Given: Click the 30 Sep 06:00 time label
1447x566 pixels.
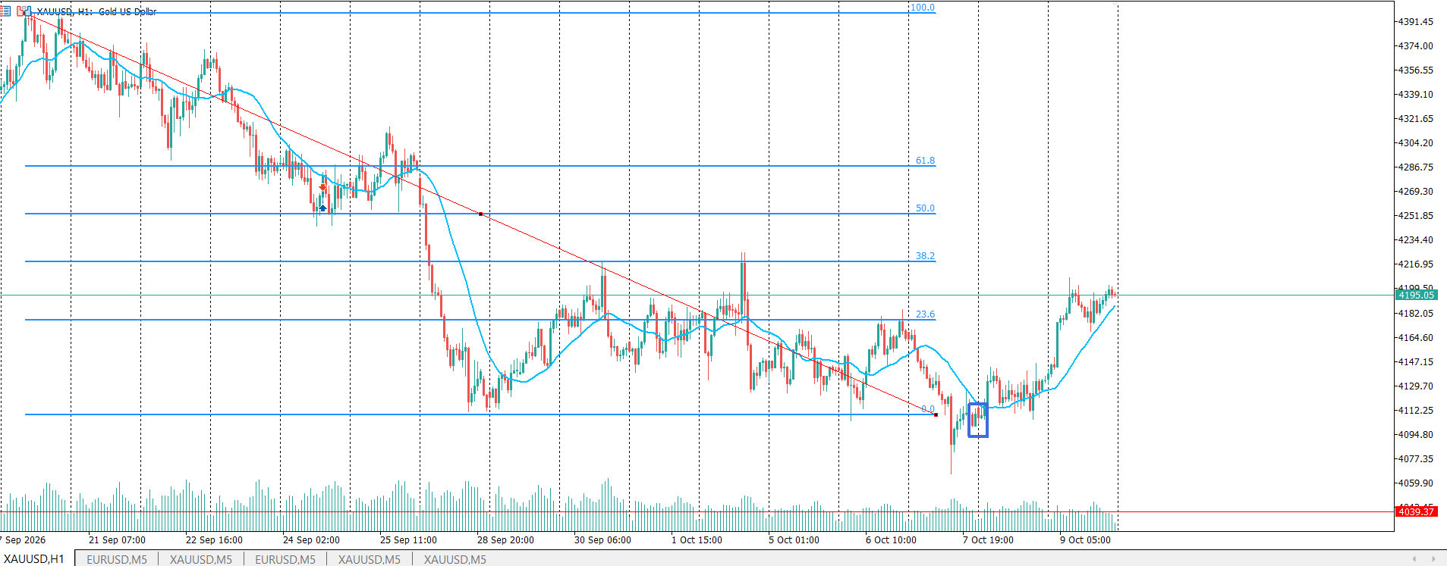Looking at the screenshot, I should point(602,540).
